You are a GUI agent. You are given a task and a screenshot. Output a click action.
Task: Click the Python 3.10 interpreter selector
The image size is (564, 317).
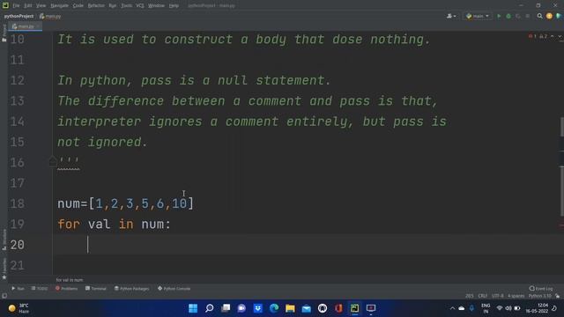pyautogui.click(x=539, y=296)
